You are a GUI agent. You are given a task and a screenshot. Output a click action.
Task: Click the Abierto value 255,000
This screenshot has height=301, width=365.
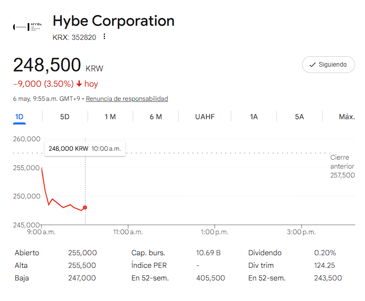[82, 253]
